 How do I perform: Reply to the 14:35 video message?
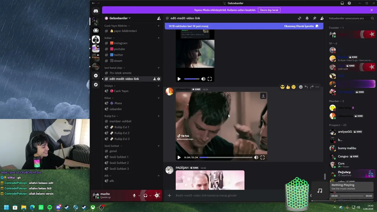306,87
